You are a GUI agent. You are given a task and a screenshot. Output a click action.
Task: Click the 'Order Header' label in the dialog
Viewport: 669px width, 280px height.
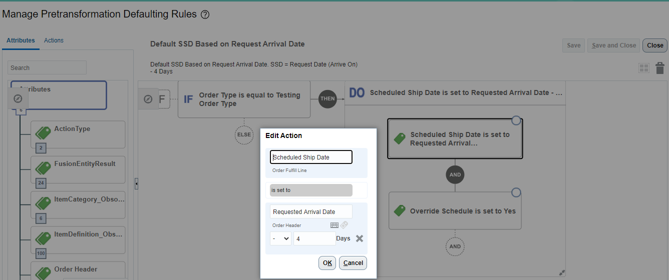pos(287,225)
